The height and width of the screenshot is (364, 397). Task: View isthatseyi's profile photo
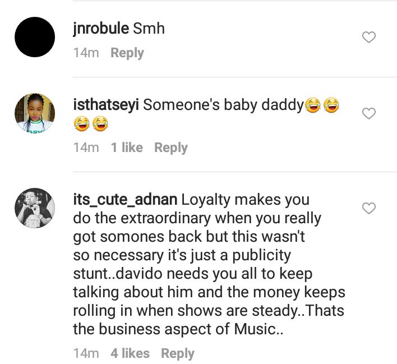point(35,113)
